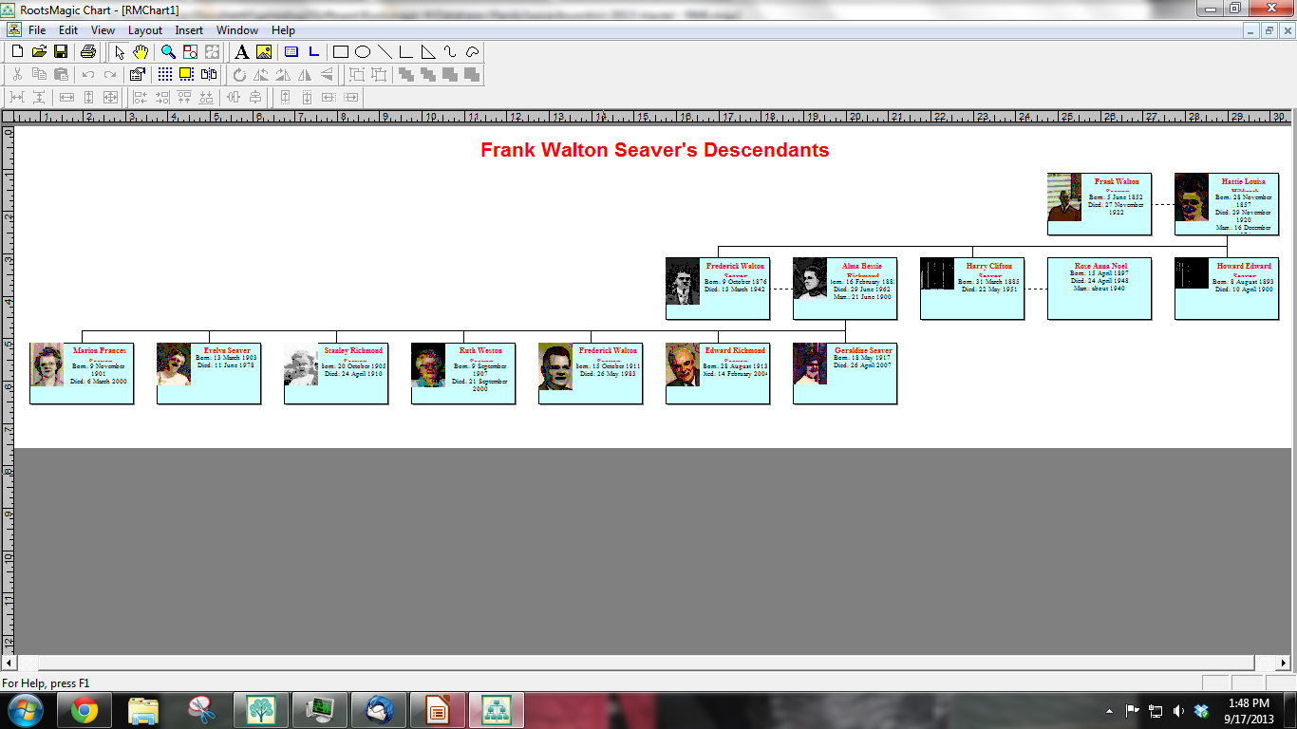This screenshot has height=729, width=1297.
Task: Select the zoom magnifier tool
Action: click(x=166, y=53)
